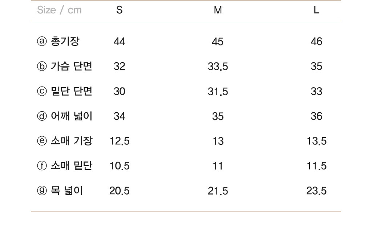This screenshot has height=236, width=372.
Task: Click the 어깨 넓이 value 36 for L
Action: 316,116
